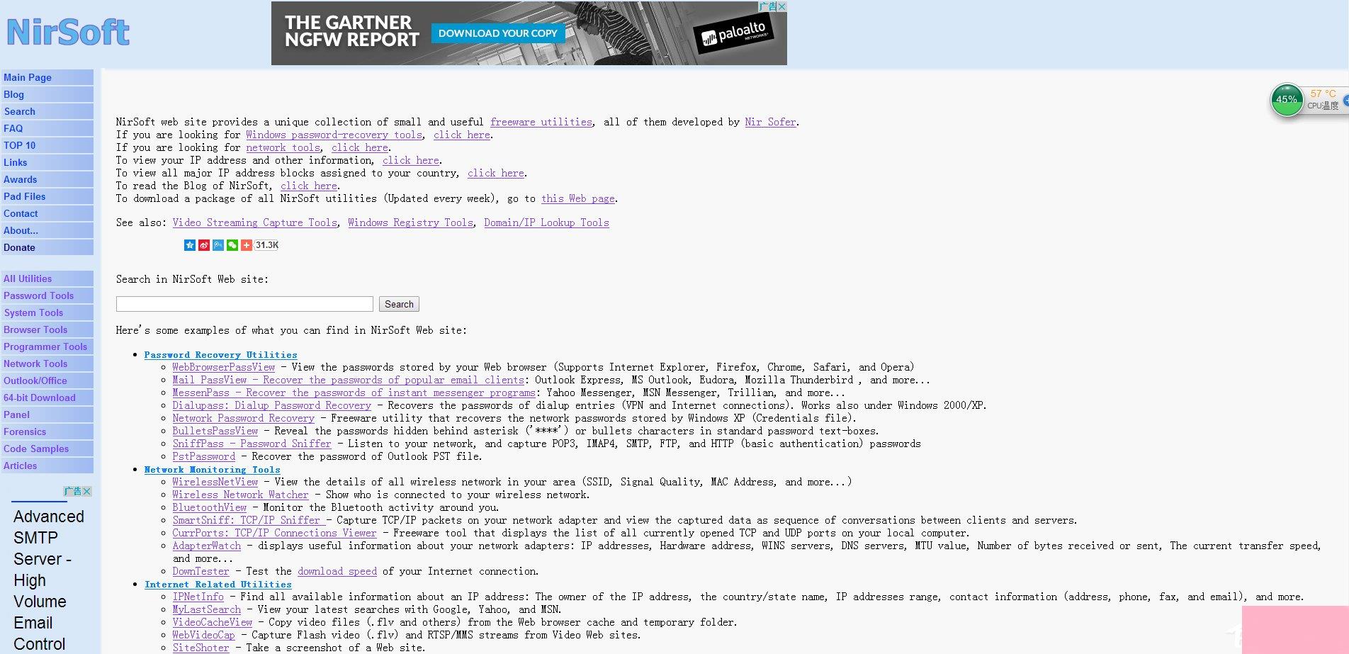Open Windows password-recovery tools link
The width and height of the screenshot is (1349, 654).
coord(334,135)
